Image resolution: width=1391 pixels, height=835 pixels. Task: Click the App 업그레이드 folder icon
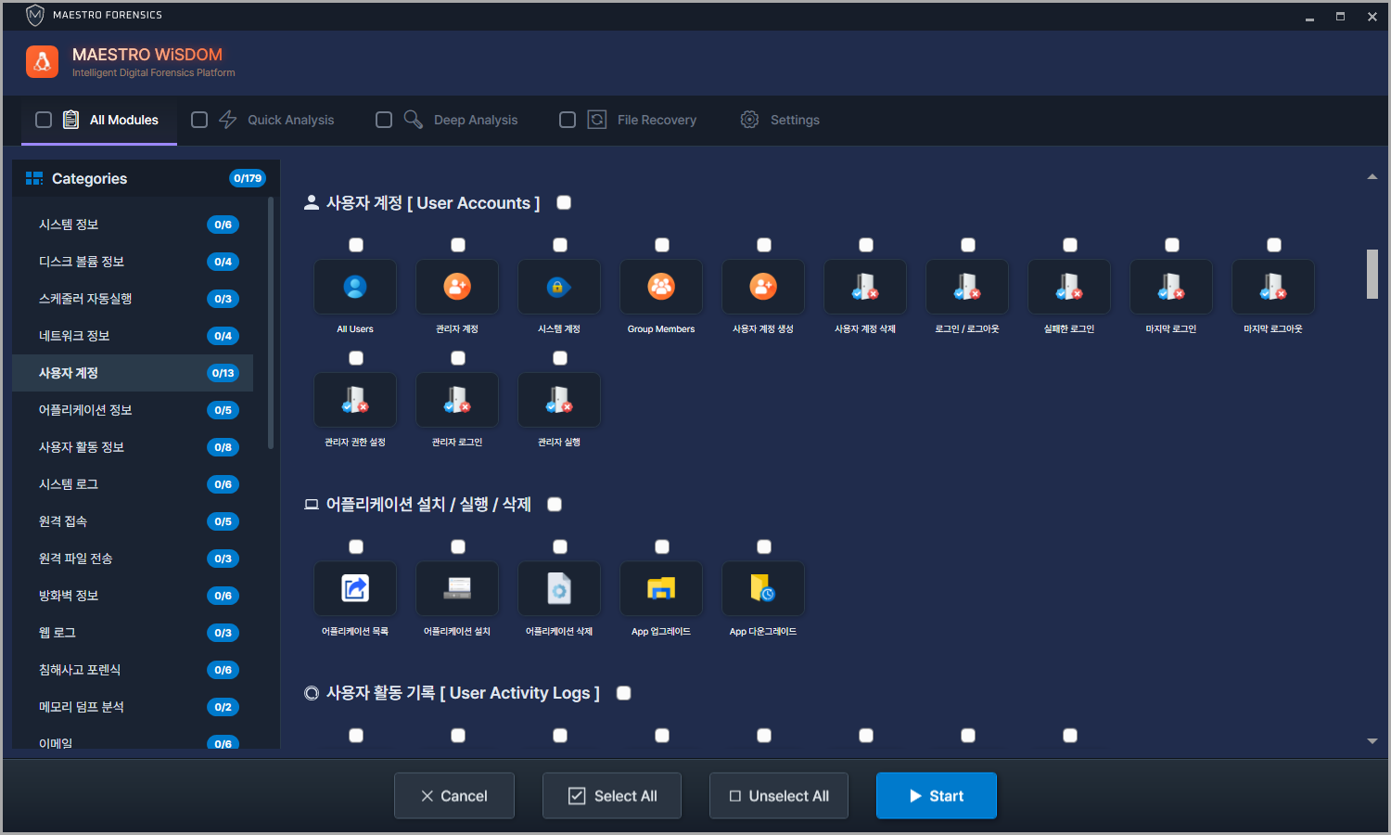click(661, 588)
